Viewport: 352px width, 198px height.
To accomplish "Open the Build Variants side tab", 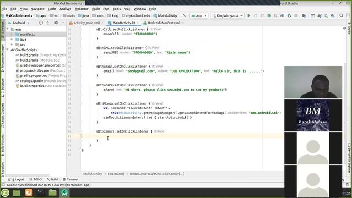I will [x=2, y=145].
